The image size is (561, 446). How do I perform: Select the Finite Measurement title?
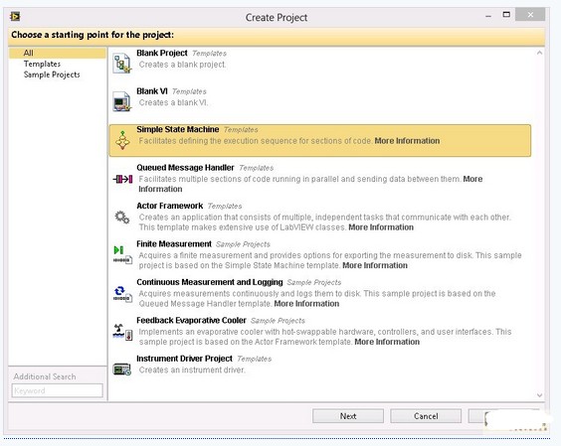pos(174,244)
